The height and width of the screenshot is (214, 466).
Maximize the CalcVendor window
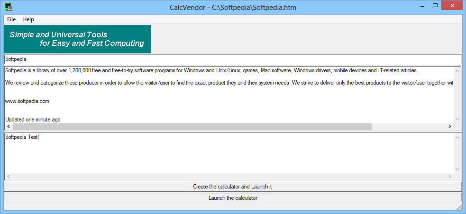point(435,6)
